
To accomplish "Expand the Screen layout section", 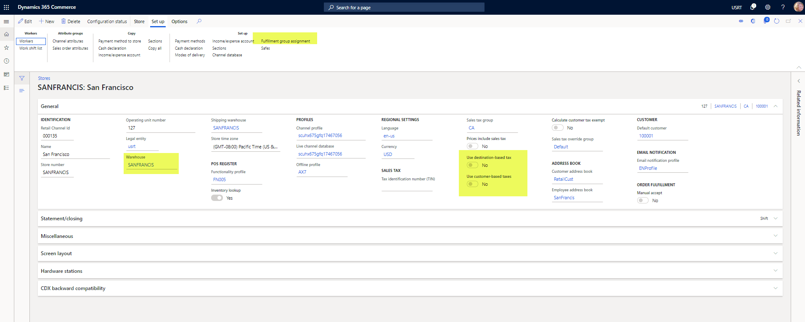I will point(410,253).
